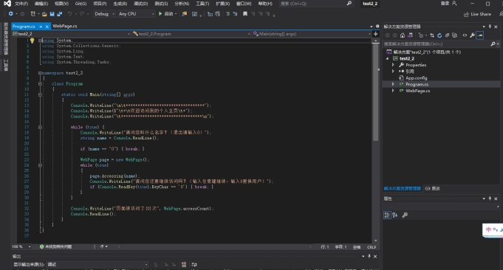Open the Debug configuration dropdown

pyautogui.click(x=104, y=14)
